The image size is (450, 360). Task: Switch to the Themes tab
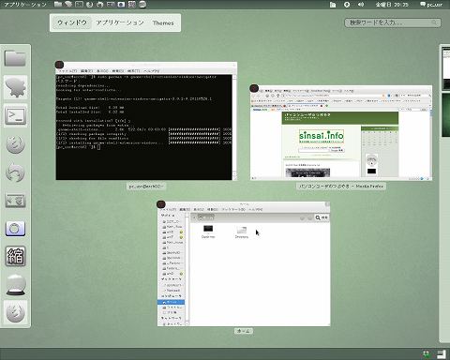pos(163,22)
